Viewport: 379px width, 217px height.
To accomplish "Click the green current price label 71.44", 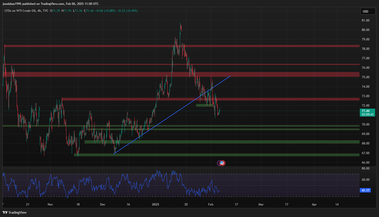I will click(366, 111).
